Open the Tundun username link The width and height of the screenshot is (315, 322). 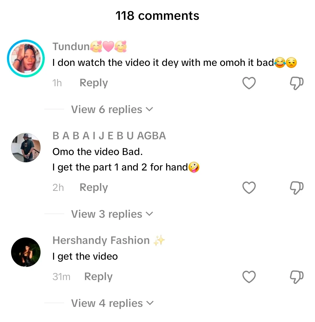click(x=71, y=47)
